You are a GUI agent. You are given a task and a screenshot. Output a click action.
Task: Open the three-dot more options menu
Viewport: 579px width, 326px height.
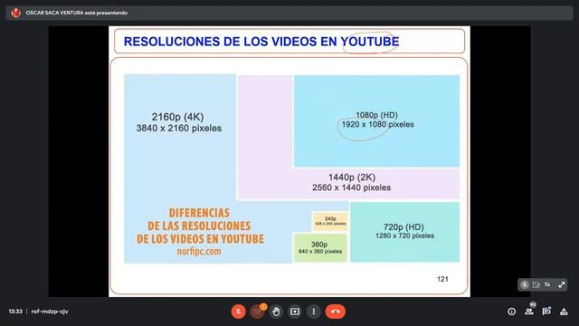point(314,312)
